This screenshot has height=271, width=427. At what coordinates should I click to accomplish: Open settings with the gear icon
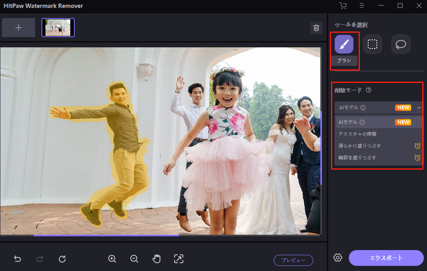tap(338, 258)
